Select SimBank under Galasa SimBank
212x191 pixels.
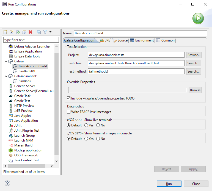[x=25, y=81]
